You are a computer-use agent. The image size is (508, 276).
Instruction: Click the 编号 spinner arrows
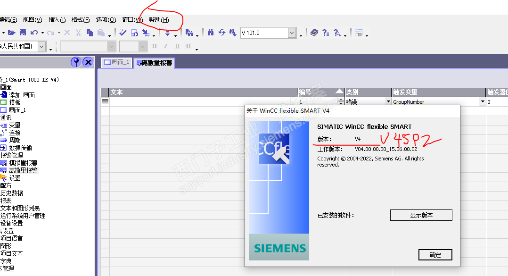pyautogui.click(x=341, y=101)
